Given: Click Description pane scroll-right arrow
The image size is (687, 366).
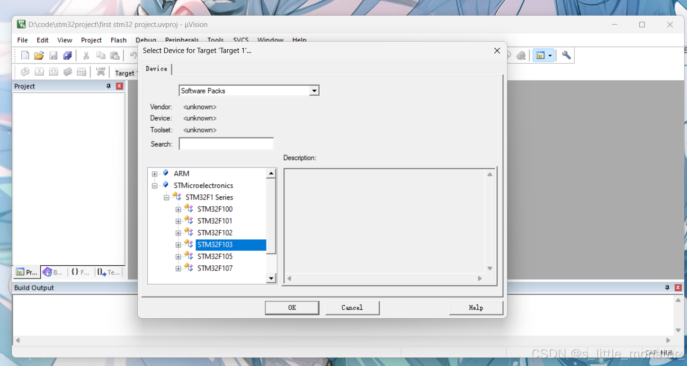Looking at the screenshot, I should [x=480, y=279].
